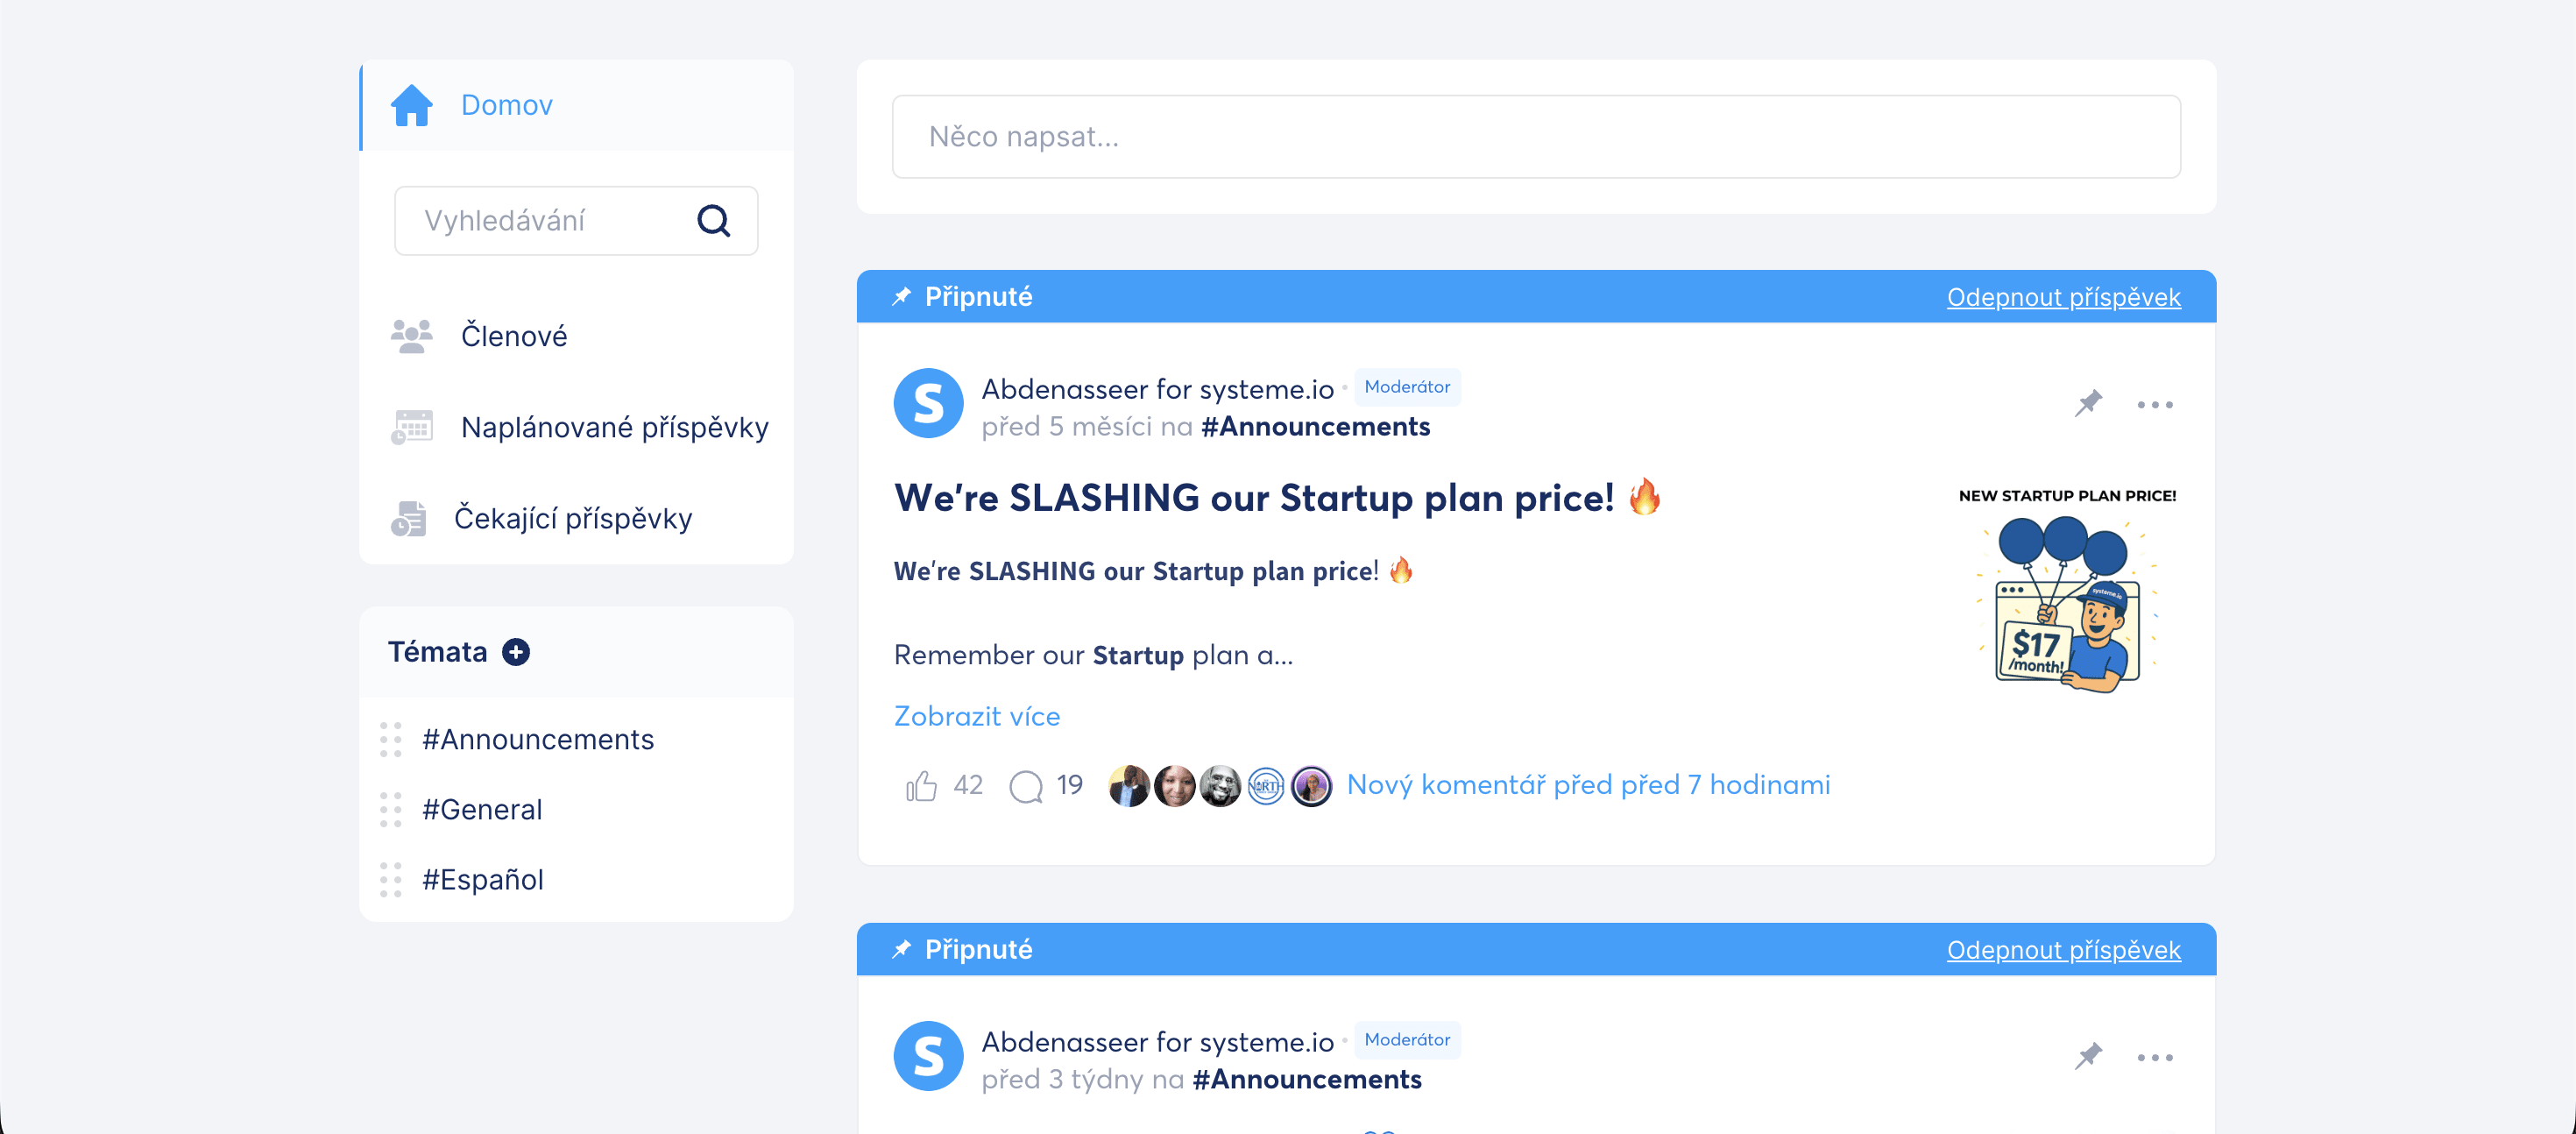Expand post with Zobrazit více

[x=976, y=716]
